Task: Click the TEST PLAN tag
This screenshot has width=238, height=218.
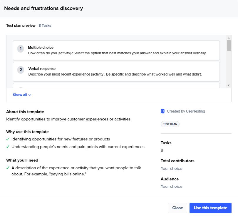Action: tap(170, 124)
